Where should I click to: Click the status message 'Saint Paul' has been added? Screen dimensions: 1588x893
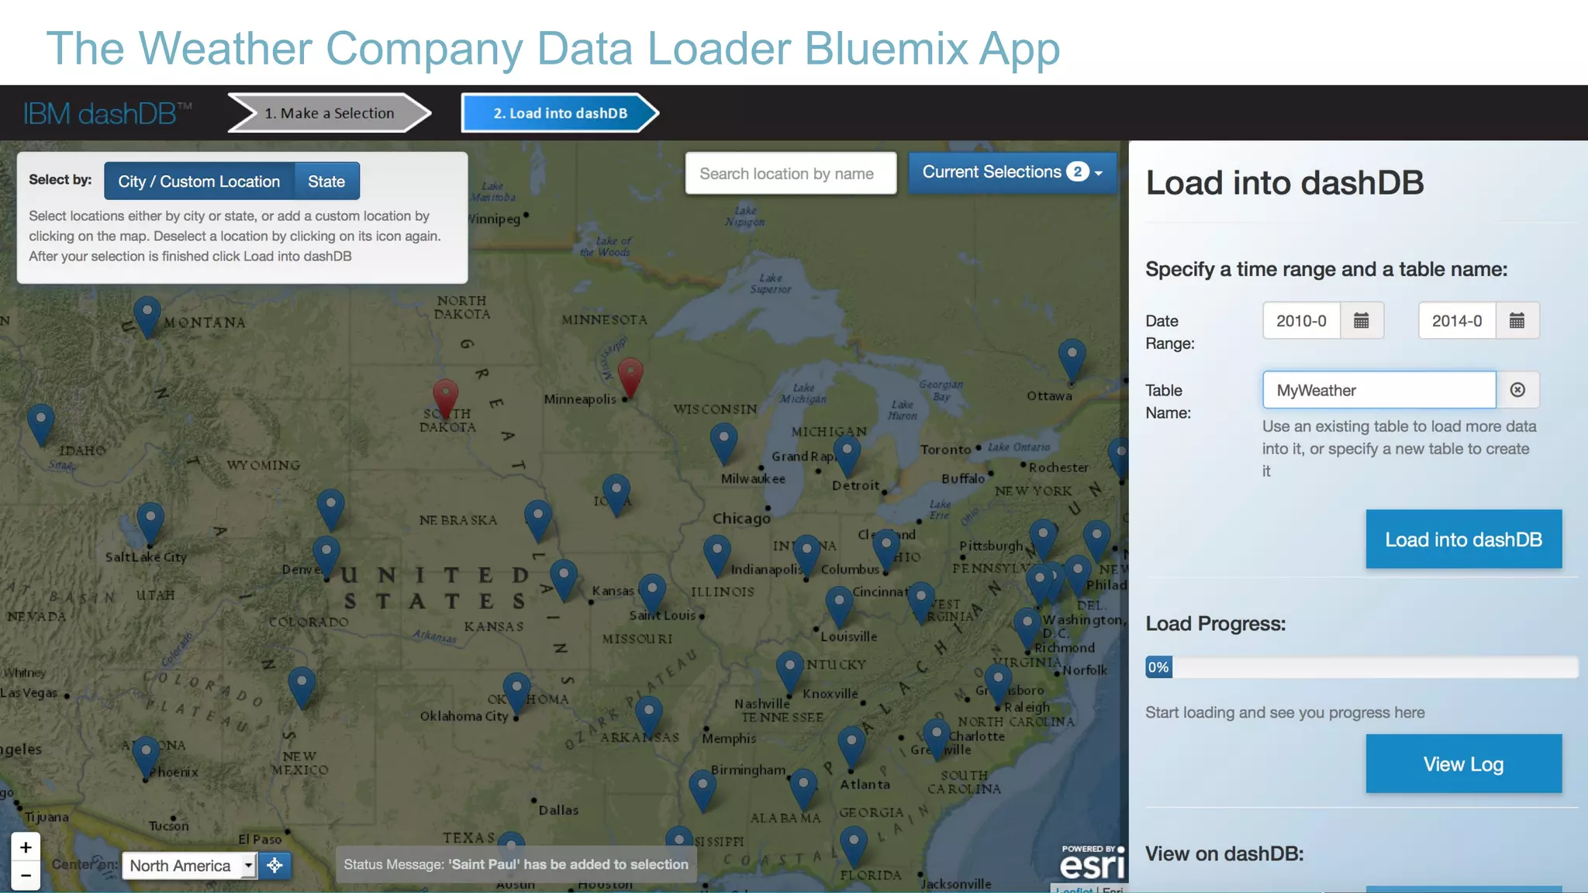click(516, 864)
